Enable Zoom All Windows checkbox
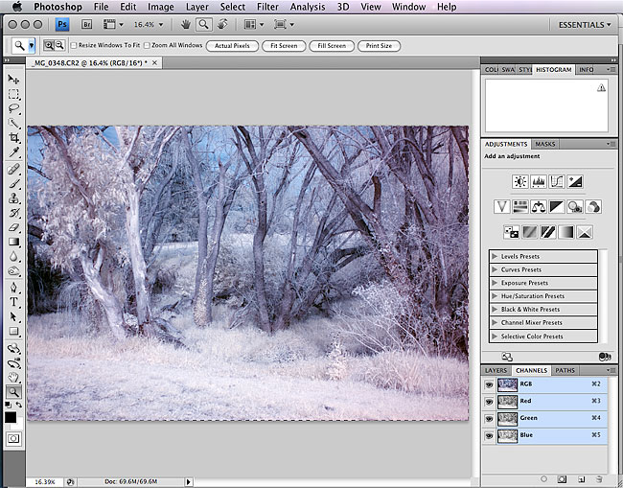Viewport: 623px width, 488px height. pyautogui.click(x=149, y=45)
